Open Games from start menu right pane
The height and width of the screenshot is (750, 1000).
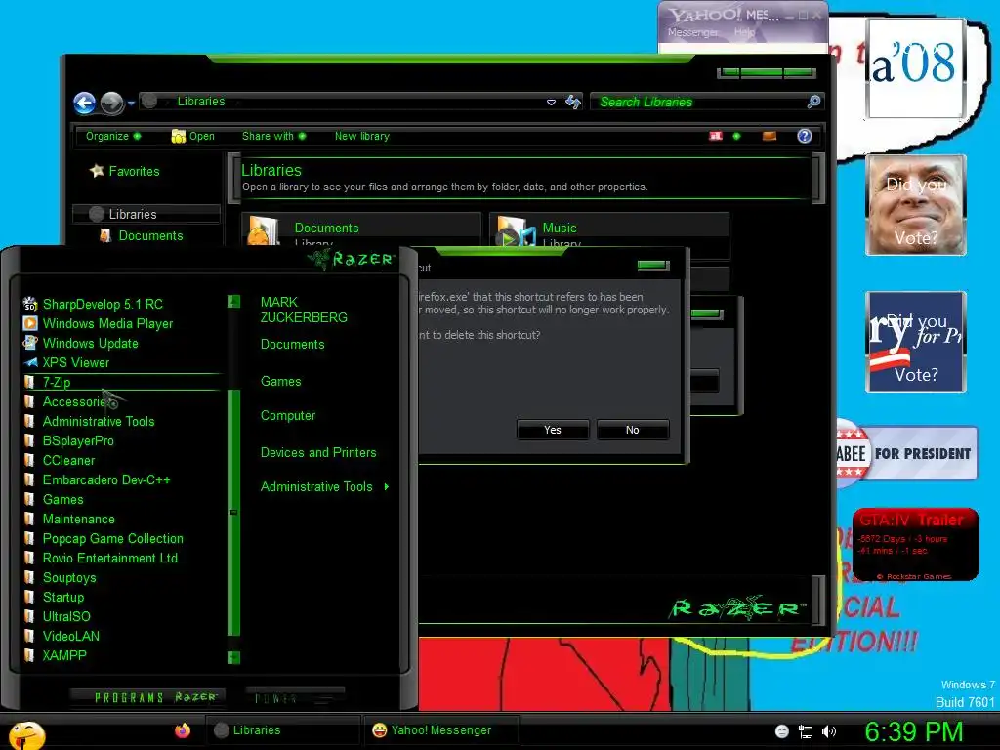pyautogui.click(x=280, y=382)
